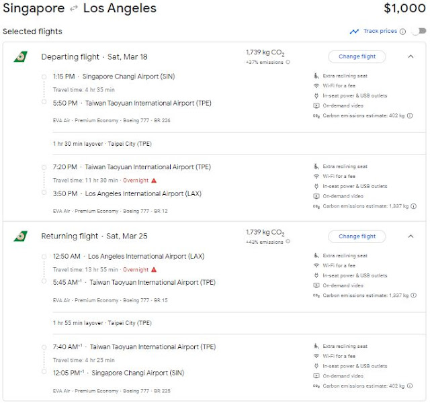Click the EVA Air logo on returning flight
The width and height of the screenshot is (430, 405).
tap(21, 236)
